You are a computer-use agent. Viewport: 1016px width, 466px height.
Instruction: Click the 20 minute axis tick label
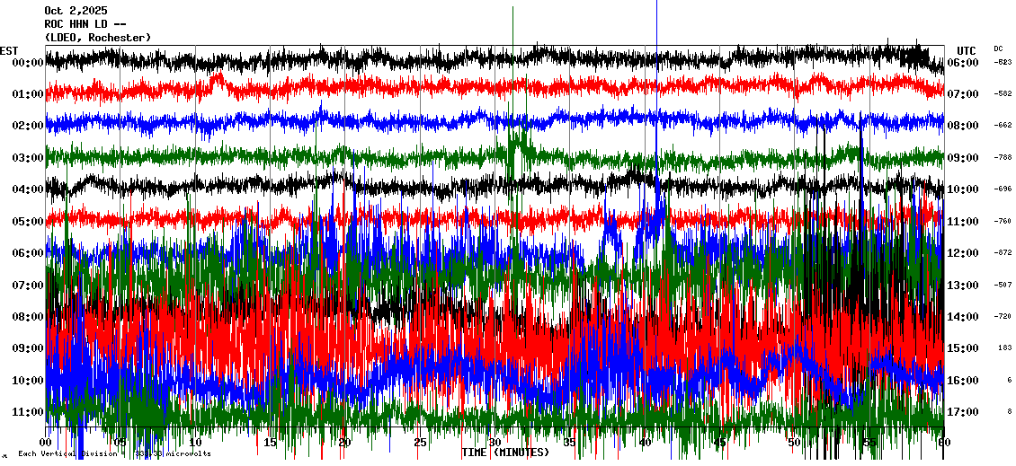[345, 443]
